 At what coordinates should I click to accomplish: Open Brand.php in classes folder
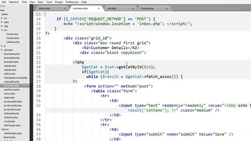[x=9, y=137]
